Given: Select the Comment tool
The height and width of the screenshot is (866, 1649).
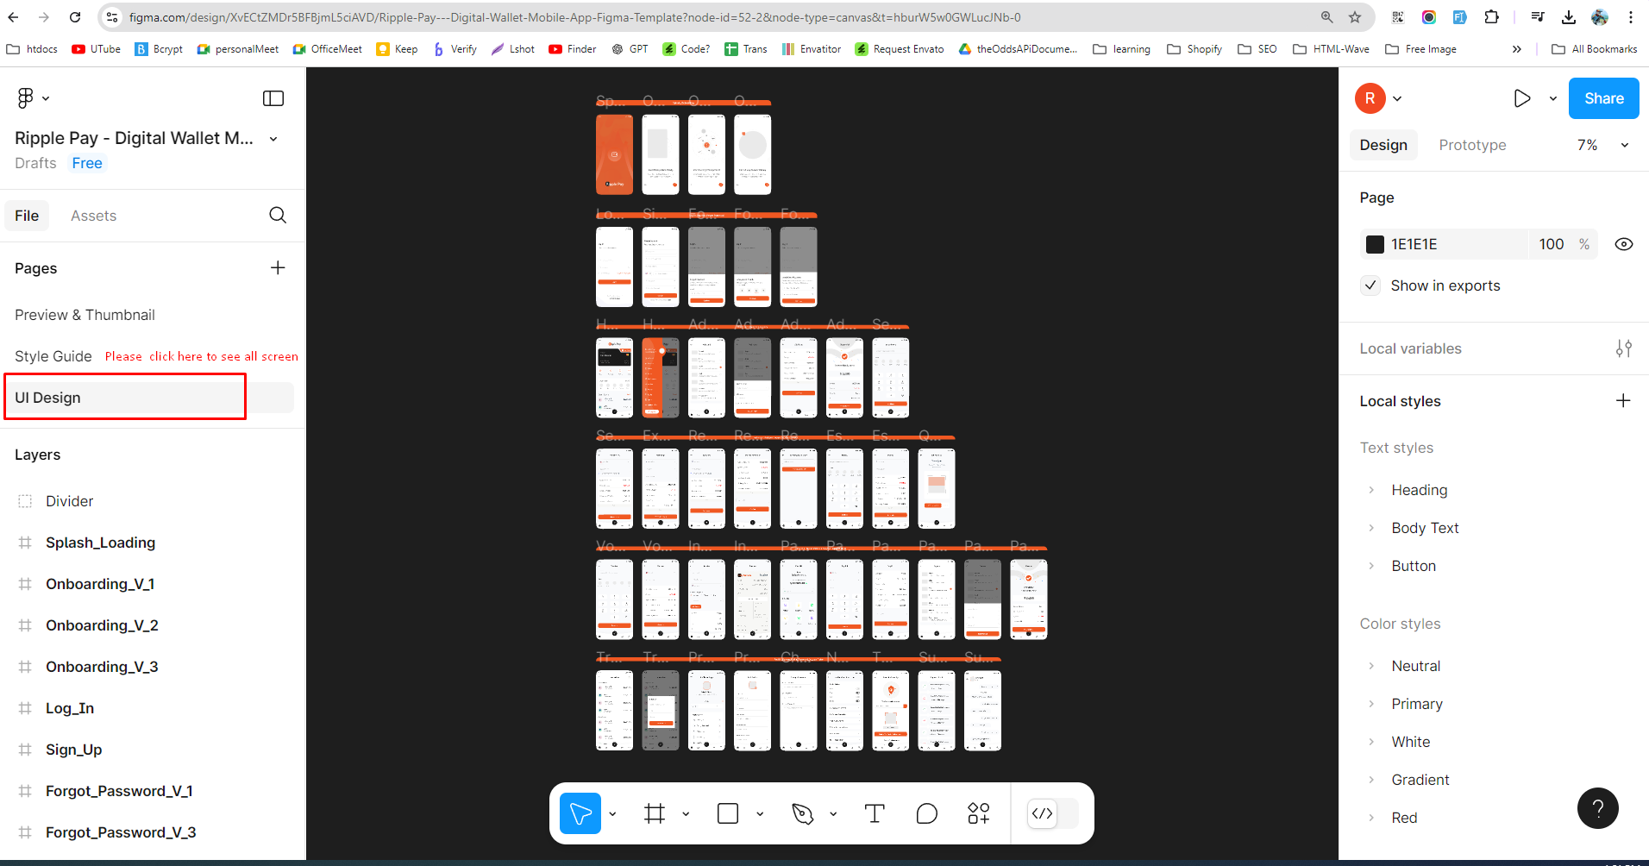Looking at the screenshot, I should coord(927,813).
